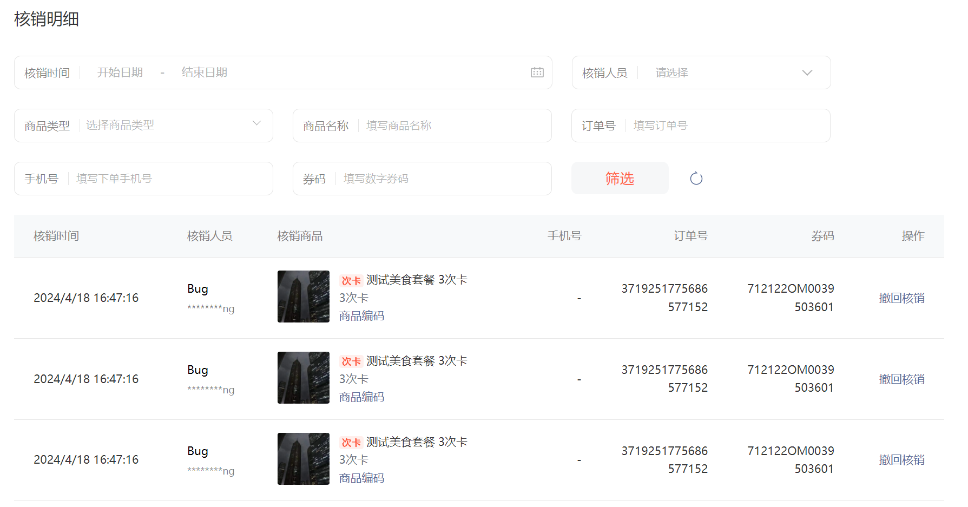Select 2024/4/18 16:47:16 in the first row
The width and height of the screenshot is (968, 507).
coord(86,298)
